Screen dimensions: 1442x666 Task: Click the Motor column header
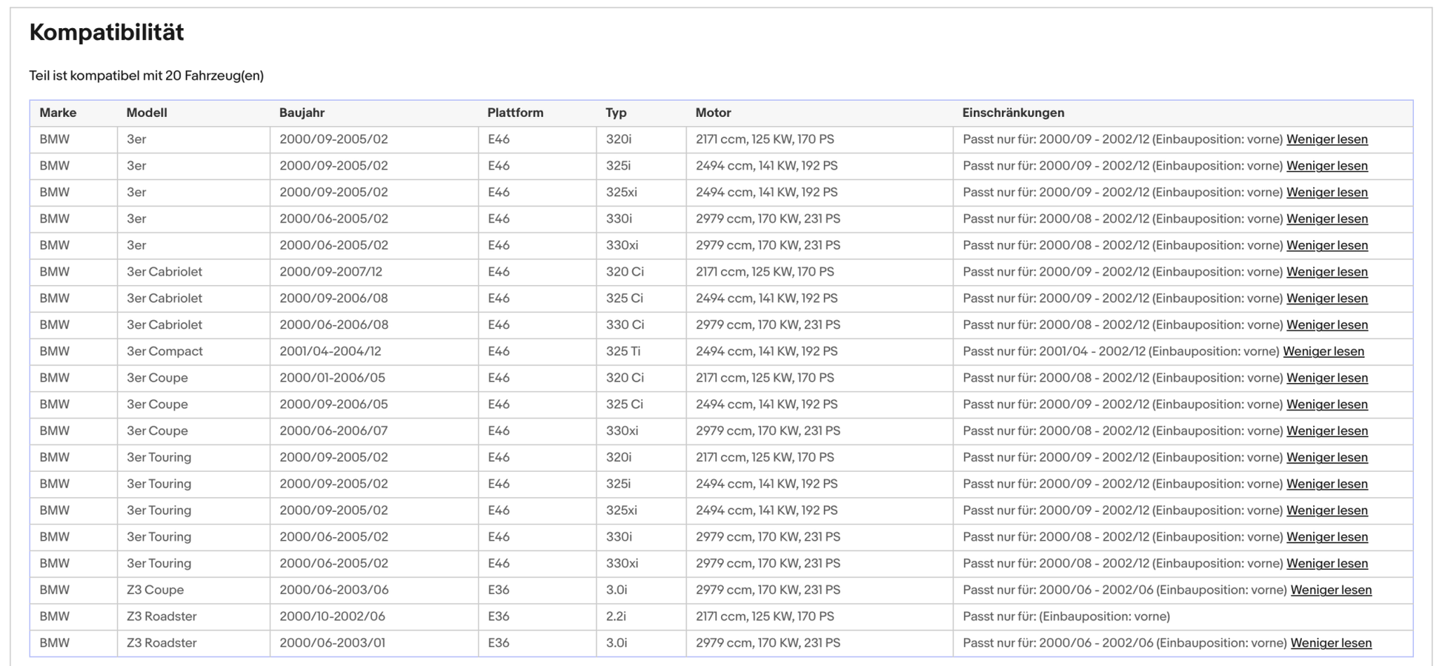(x=713, y=113)
